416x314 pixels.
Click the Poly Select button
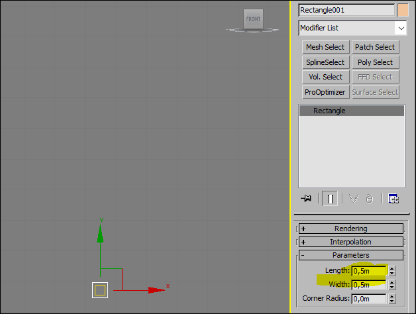pos(376,62)
